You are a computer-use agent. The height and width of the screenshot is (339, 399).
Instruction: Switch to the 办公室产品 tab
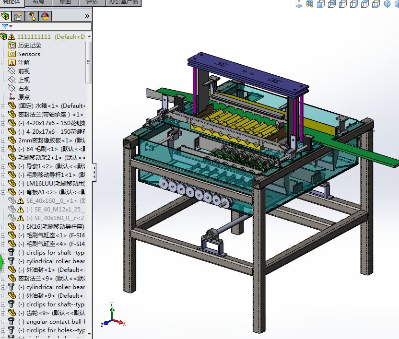123,2
